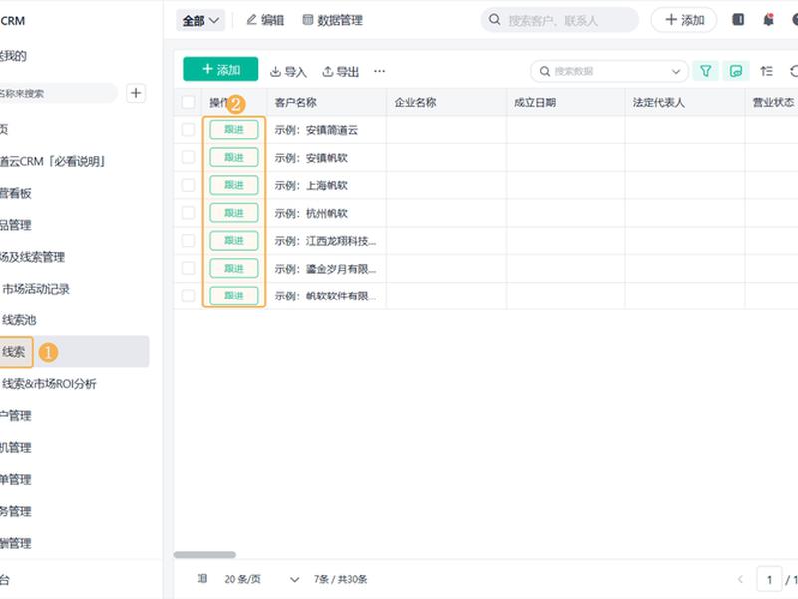The height and width of the screenshot is (599, 798).
Task: Expand the search data dropdown arrow
Action: pyautogui.click(x=676, y=71)
